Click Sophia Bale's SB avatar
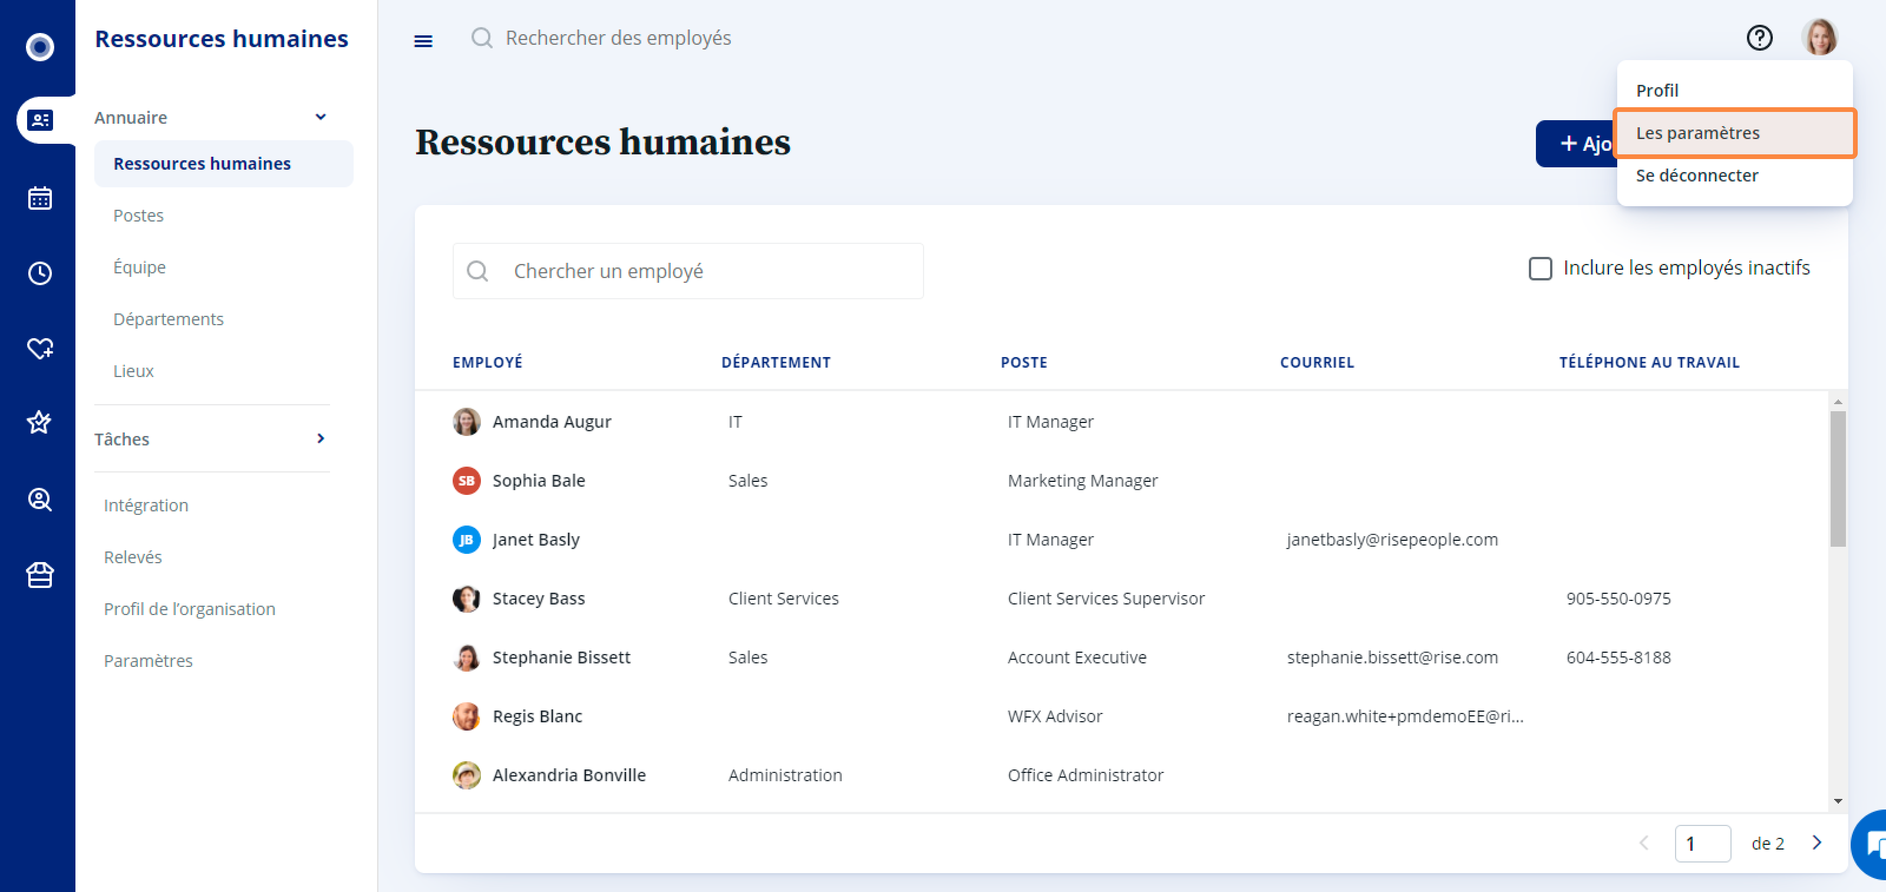 click(x=466, y=481)
